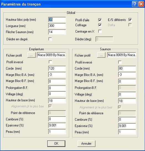
Task: Select the Emplanture Corde (mm) field
Action: [x=57, y=68]
